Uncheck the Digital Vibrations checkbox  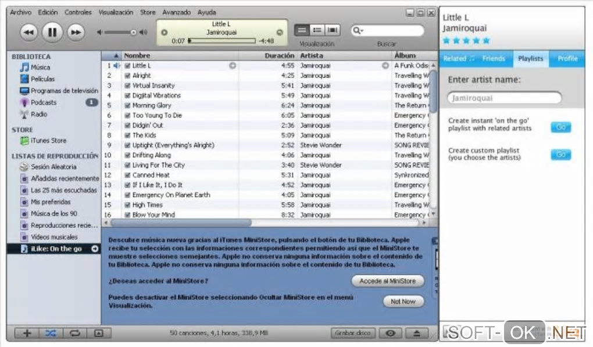(127, 96)
